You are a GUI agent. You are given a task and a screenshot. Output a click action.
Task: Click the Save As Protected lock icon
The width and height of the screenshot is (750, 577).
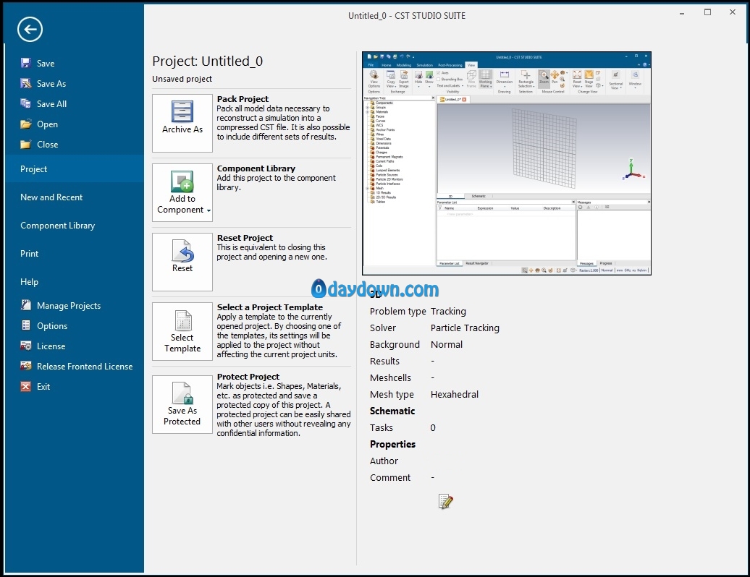click(x=182, y=393)
